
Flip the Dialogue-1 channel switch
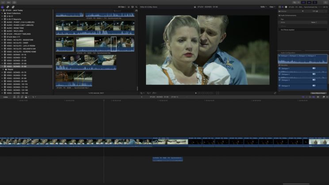[314, 68]
